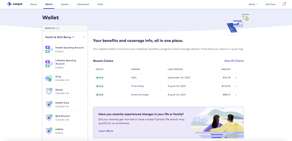Go to the Home tab
Viewport: 292px width, 141px height.
pos(33,4)
